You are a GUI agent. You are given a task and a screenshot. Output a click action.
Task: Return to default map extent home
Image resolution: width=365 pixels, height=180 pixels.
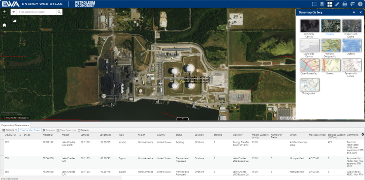click(4, 25)
